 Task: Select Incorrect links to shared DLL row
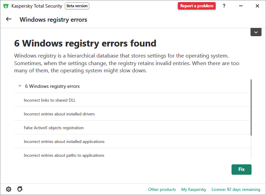click(132, 100)
